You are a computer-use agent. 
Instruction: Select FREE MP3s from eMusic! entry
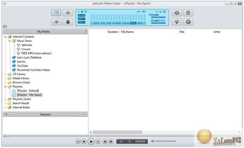pyautogui.click(x=37, y=53)
